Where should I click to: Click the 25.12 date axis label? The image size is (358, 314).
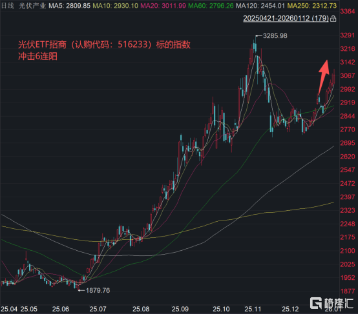tap(290, 309)
